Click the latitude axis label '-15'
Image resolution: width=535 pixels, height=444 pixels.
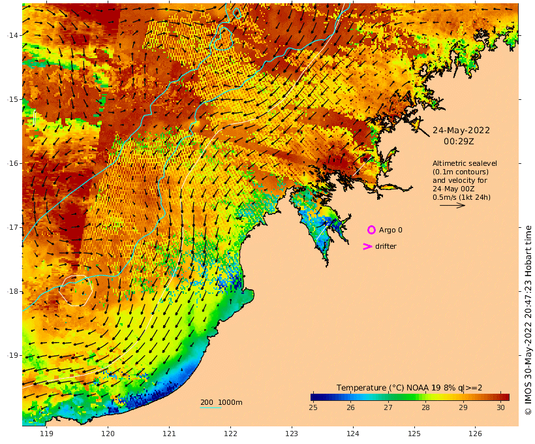point(12,99)
